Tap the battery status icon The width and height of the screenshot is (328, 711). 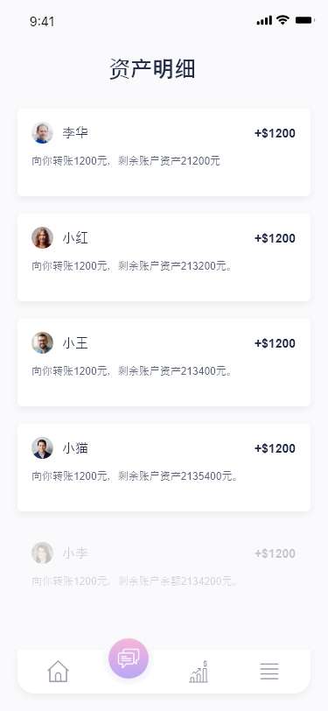[x=304, y=20]
